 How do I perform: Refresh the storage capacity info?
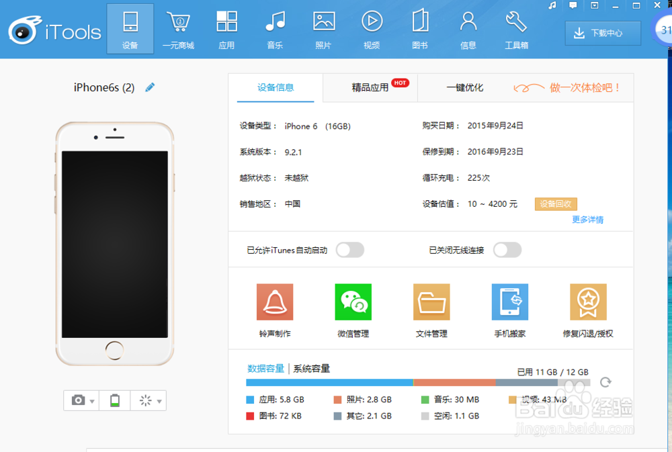click(605, 382)
